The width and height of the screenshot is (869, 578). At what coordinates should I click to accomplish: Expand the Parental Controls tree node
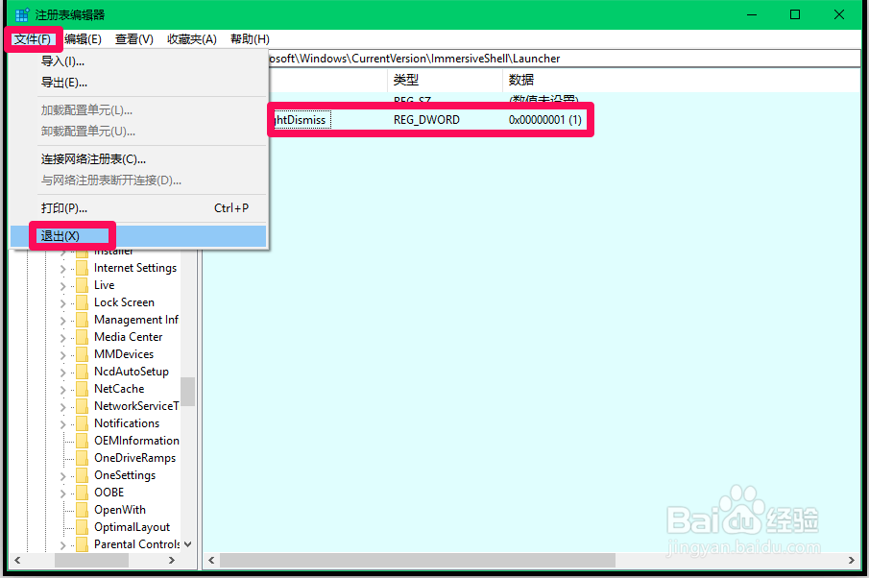click(x=62, y=545)
